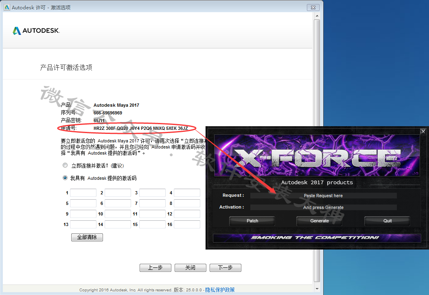The width and height of the screenshot is (429, 295).
Task: Click activation code field number 15
Action: pyautogui.click(x=152, y=225)
